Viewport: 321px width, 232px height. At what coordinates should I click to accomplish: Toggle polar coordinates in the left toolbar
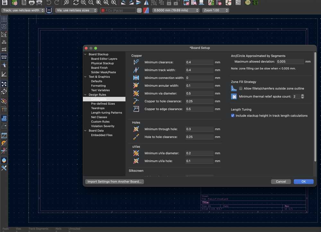click(x=4, y=34)
